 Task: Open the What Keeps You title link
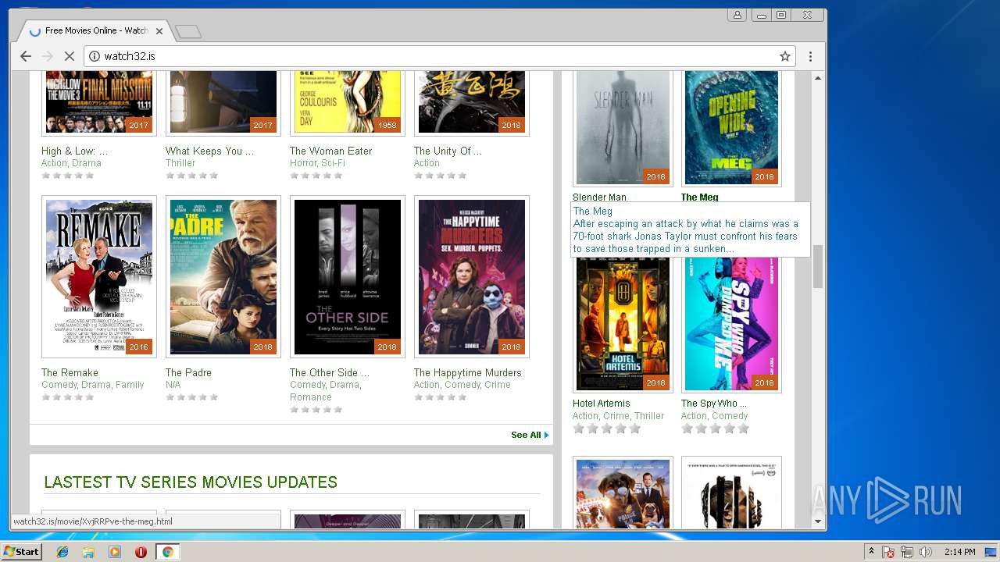click(x=209, y=151)
